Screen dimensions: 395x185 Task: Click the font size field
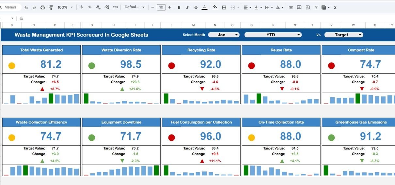(161, 7)
